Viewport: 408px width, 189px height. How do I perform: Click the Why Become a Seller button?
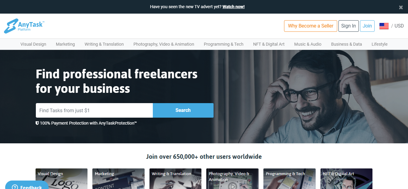click(311, 26)
